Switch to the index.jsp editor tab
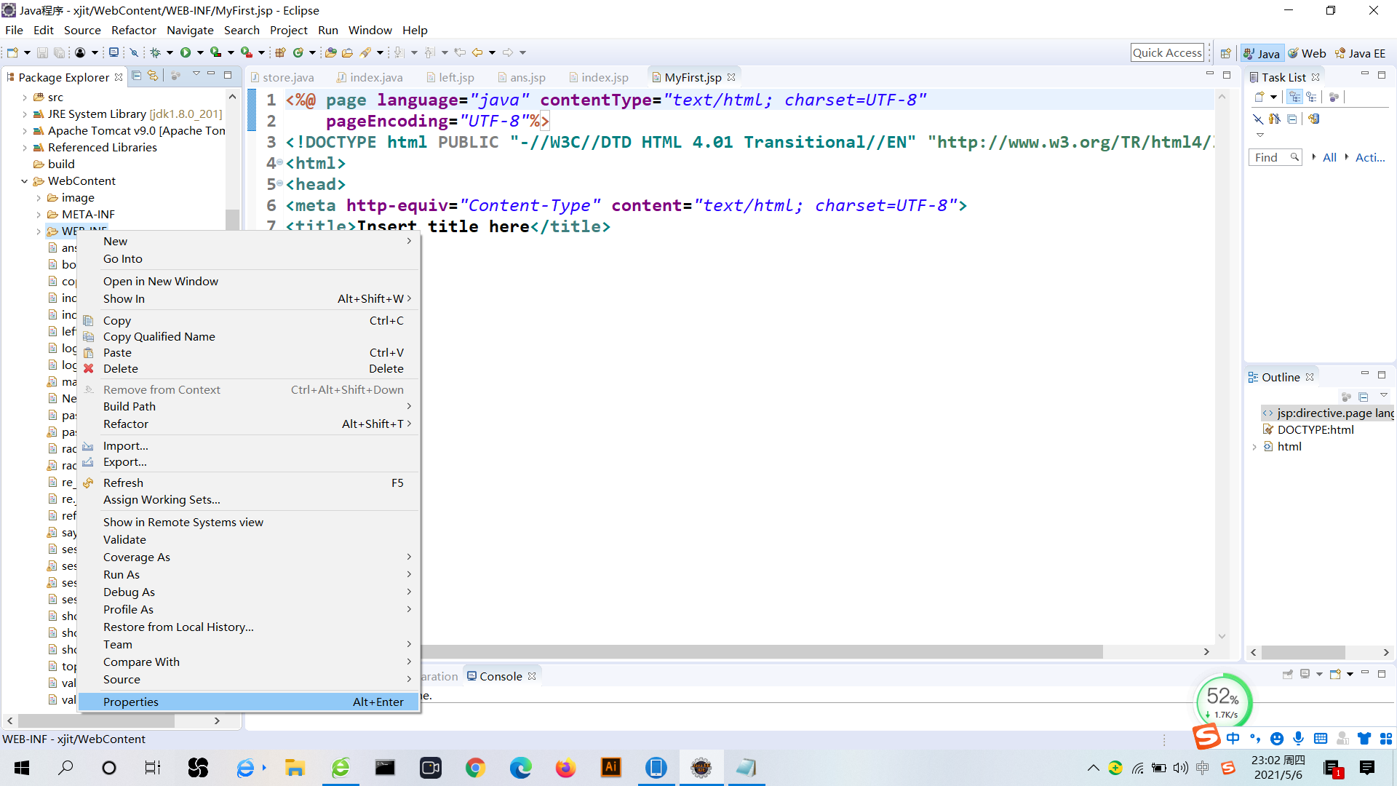Screen dimensions: 1397x786 point(604,77)
